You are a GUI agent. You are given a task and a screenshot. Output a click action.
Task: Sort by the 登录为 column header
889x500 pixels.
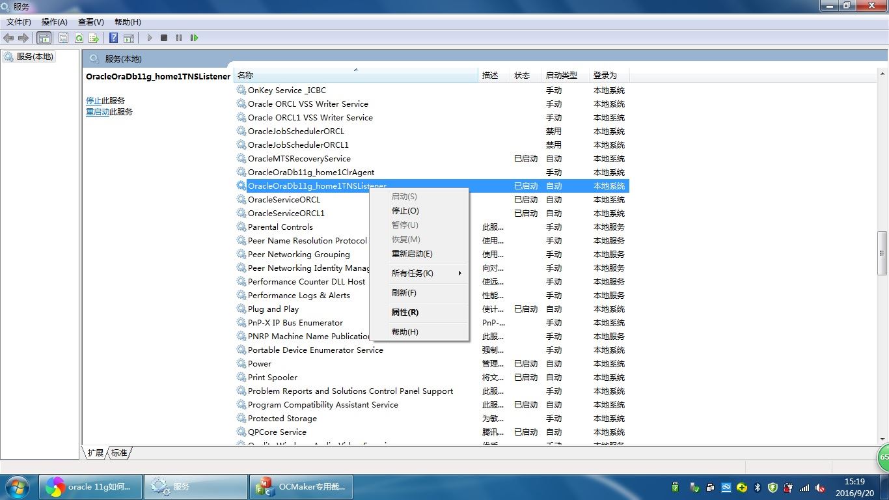point(609,76)
